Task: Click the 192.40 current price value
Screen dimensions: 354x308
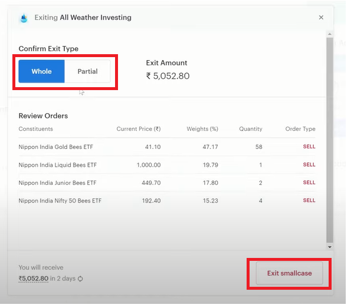Action: pyautogui.click(x=151, y=201)
